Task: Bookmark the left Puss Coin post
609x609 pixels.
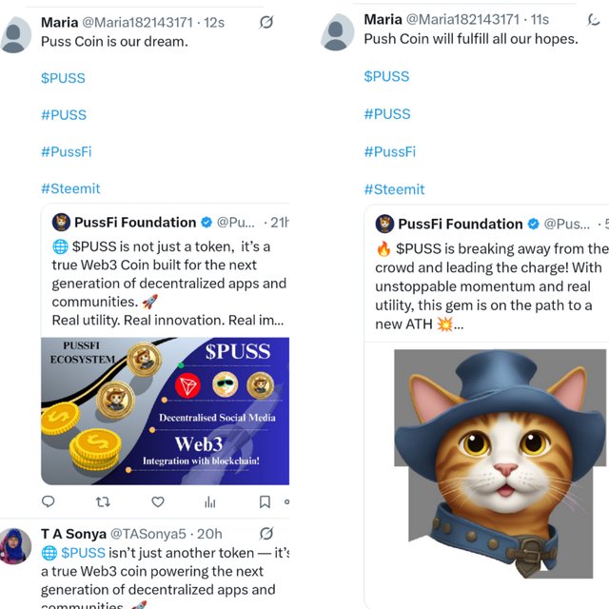Action: click(265, 501)
